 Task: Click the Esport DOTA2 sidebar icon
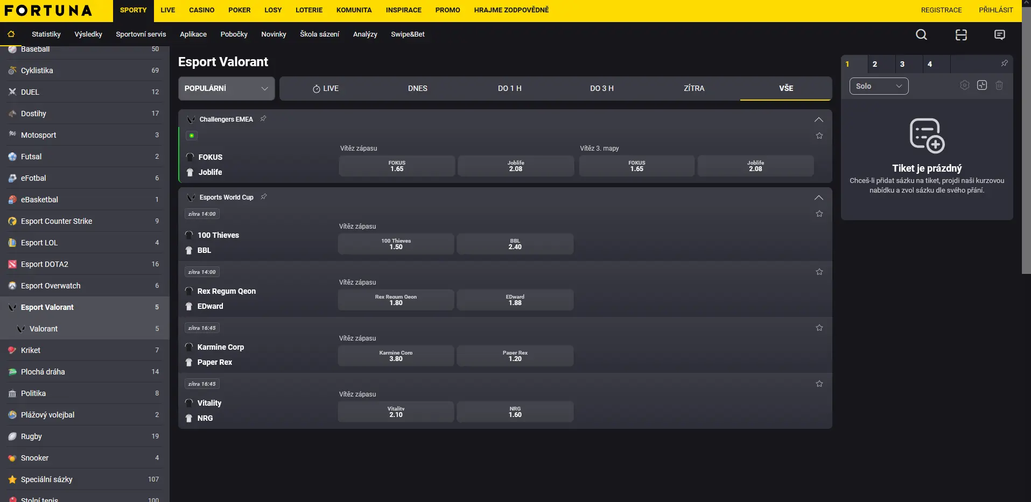(x=12, y=264)
